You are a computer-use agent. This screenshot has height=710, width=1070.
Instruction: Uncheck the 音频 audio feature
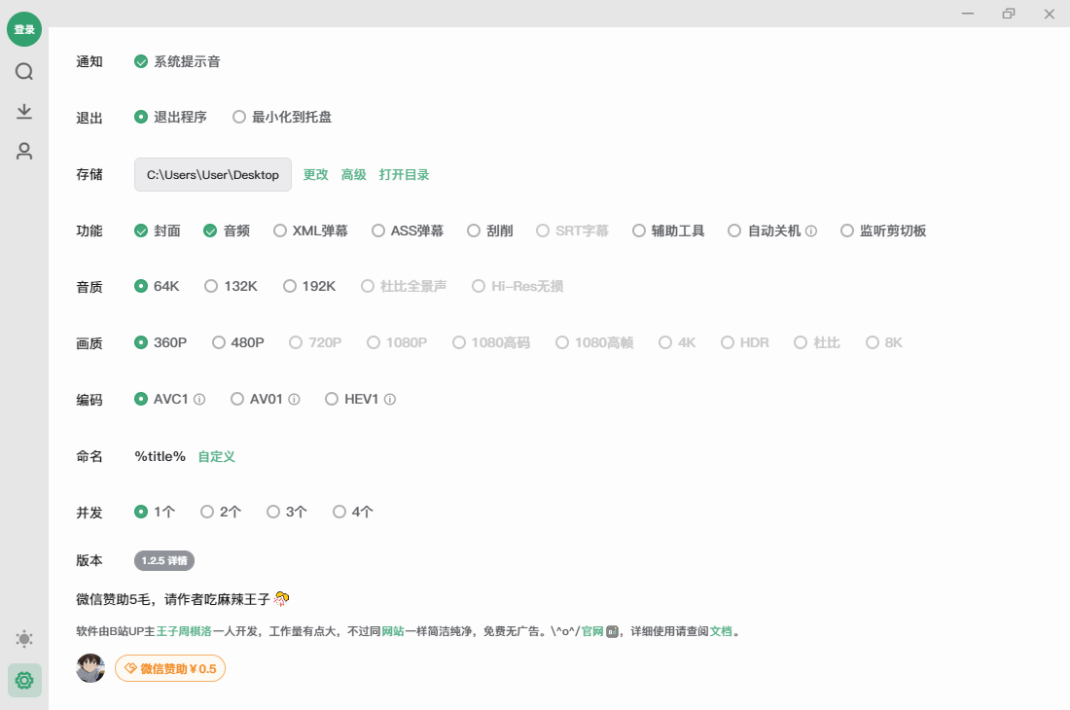(227, 231)
